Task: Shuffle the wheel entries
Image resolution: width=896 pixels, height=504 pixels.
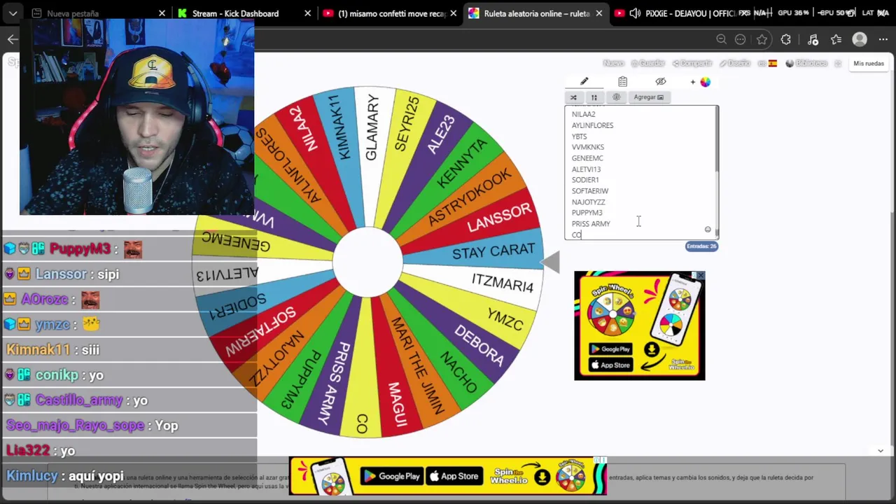Action: pyautogui.click(x=573, y=97)
